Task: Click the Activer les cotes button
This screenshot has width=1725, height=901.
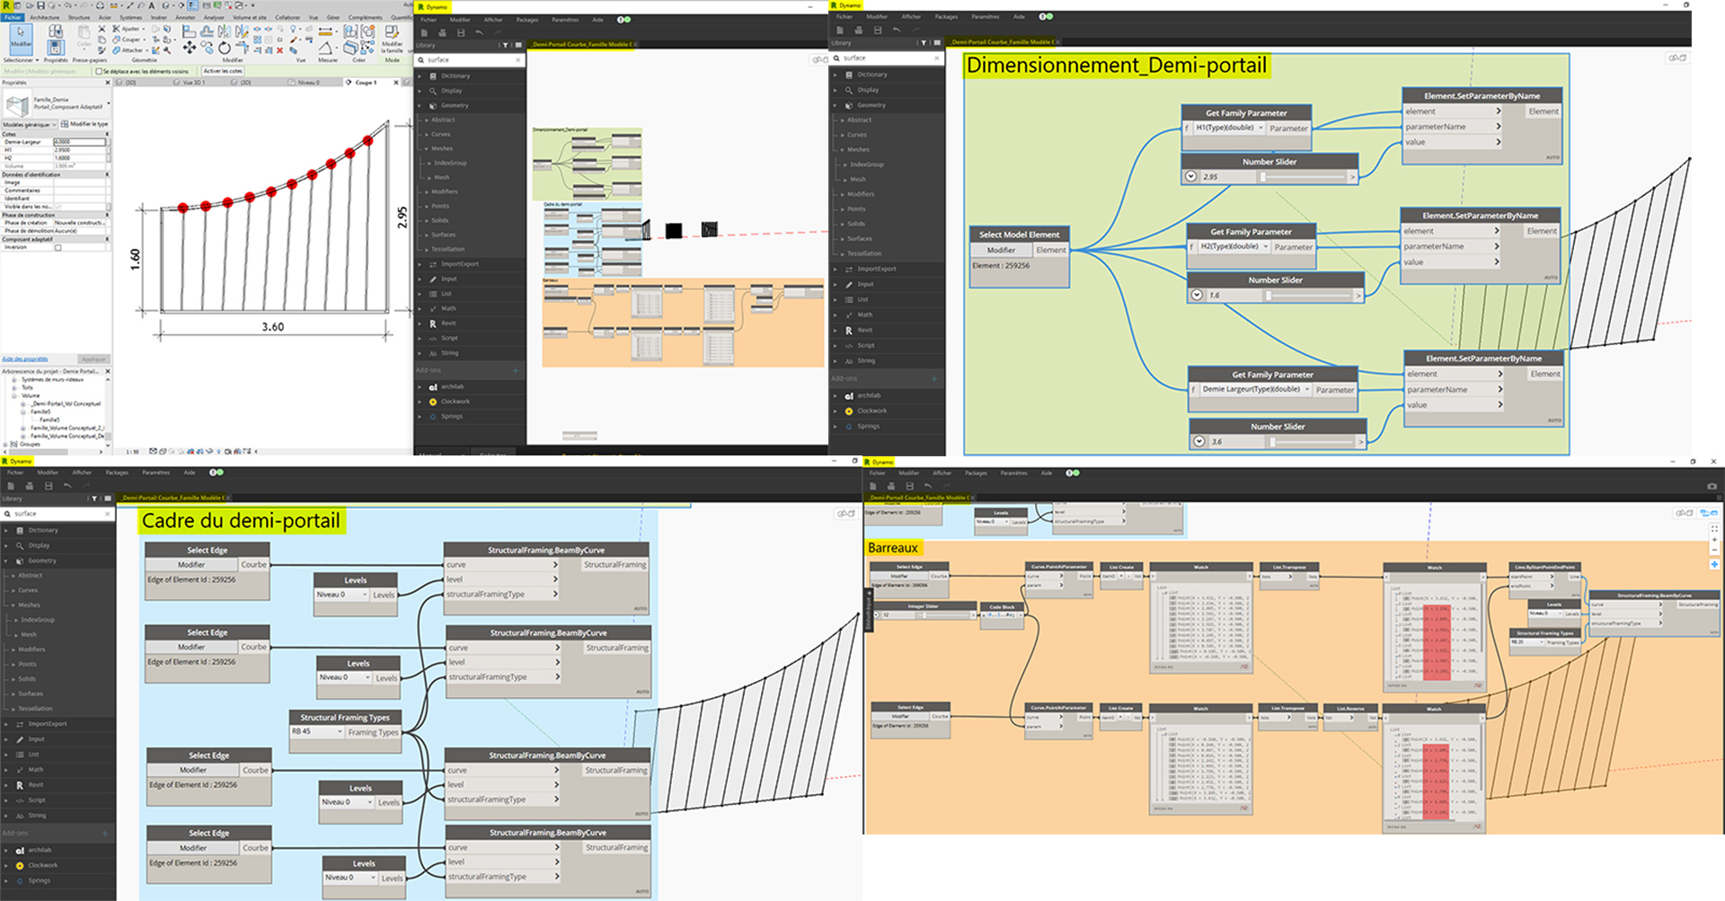Action: coord(222,71)
